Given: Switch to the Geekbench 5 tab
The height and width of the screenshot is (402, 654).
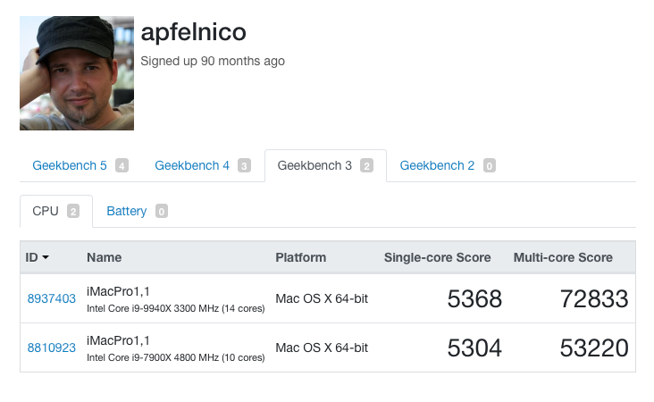Looking at the screenshot, I should click(70, 165).
